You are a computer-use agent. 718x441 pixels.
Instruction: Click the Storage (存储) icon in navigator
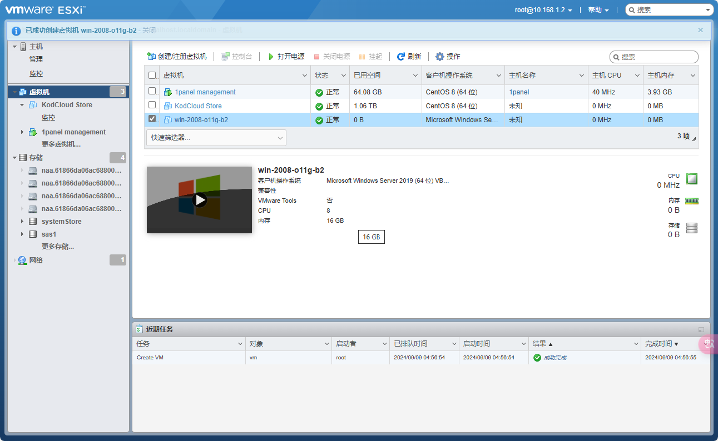23,158
